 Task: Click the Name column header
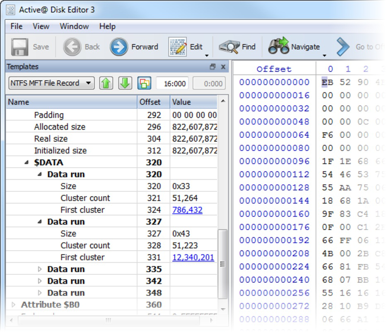click(x=71, y=102)
